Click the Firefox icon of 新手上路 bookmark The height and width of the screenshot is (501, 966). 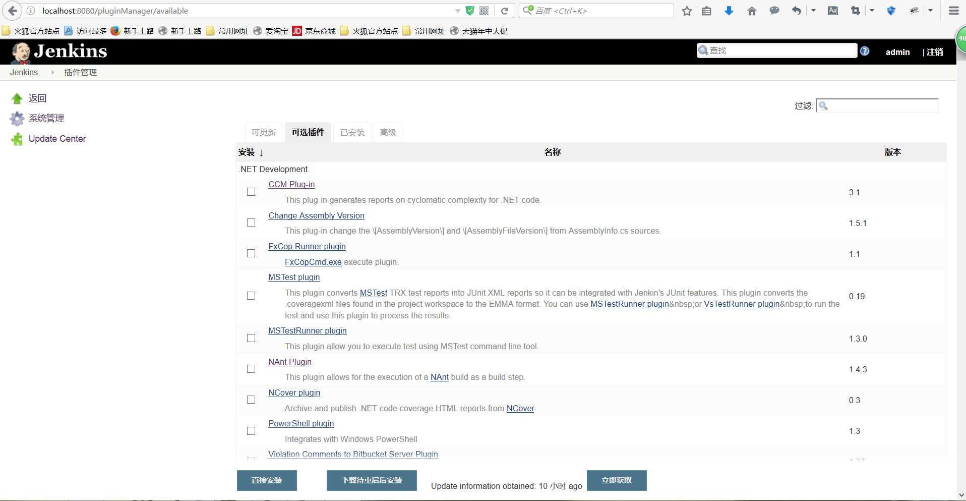(x=115, y=31)
